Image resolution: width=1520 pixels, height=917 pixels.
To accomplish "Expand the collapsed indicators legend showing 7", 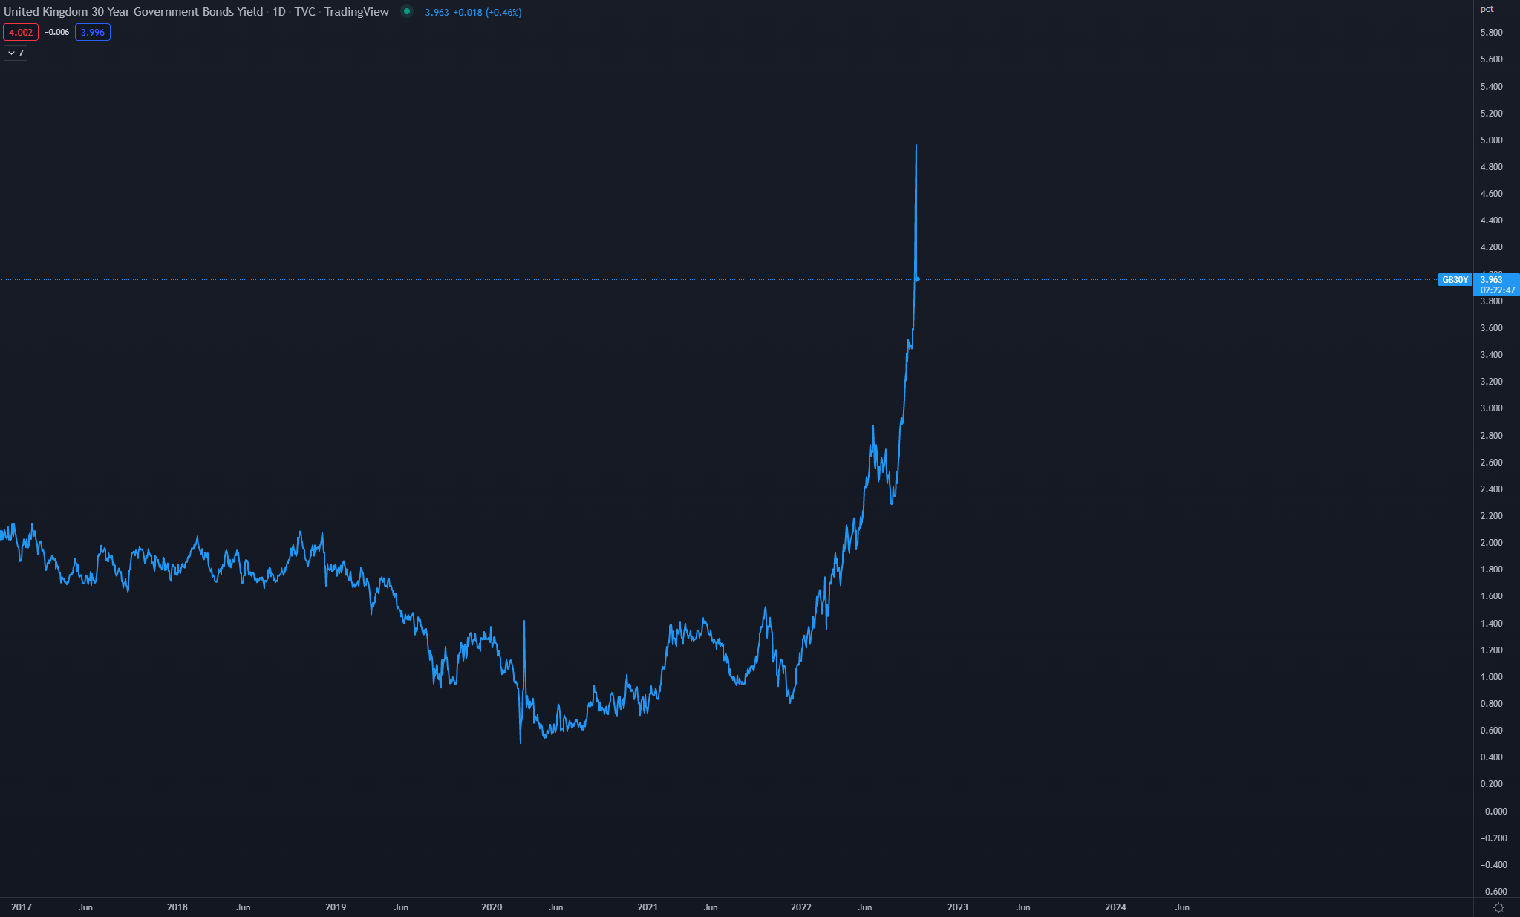I will (16, 53).
